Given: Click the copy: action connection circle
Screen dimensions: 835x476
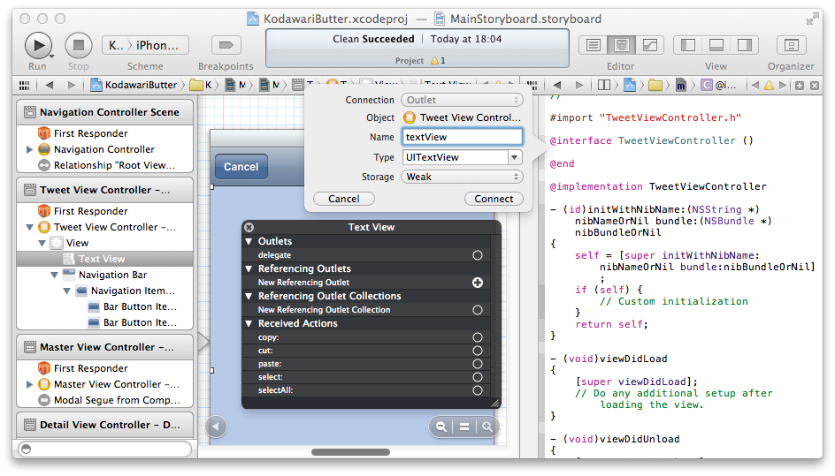Looking at the screenshot, I should tap(477, 337).
